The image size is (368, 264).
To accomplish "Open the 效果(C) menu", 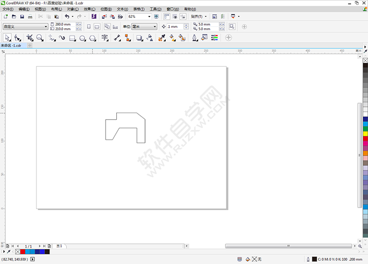I will coord(90,9).
